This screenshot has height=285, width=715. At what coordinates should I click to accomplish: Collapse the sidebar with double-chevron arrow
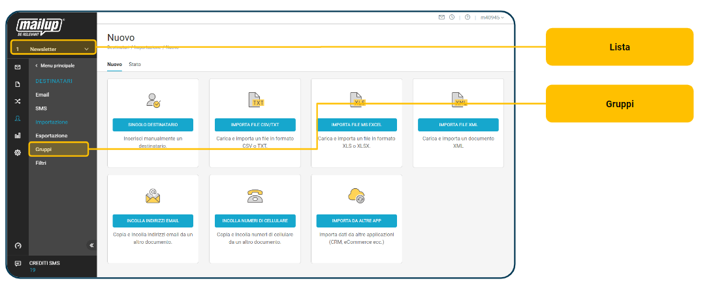point(91,246)
